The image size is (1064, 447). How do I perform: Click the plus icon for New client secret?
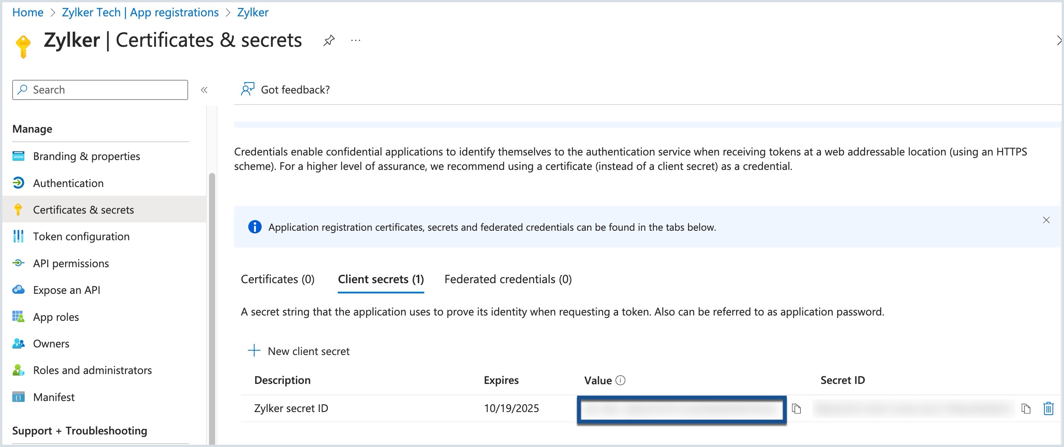pyautogui.click(x=254, y=350)
